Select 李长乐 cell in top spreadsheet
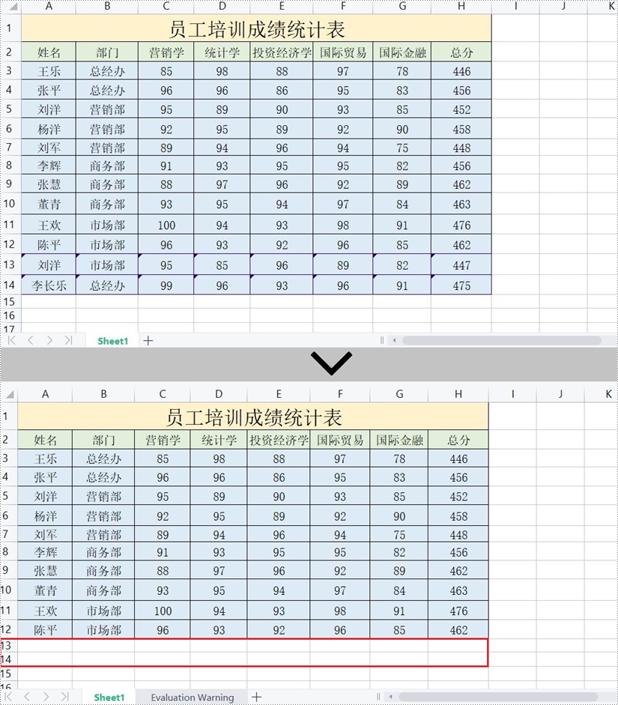Screen dimensions: 618x705 49,285
